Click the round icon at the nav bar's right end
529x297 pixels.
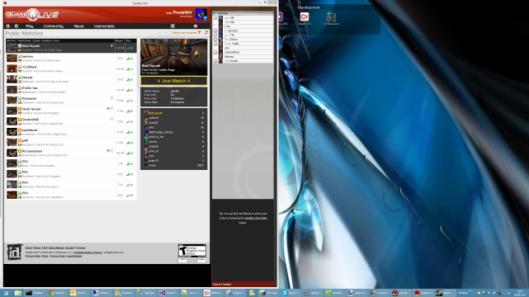point(196,26)
